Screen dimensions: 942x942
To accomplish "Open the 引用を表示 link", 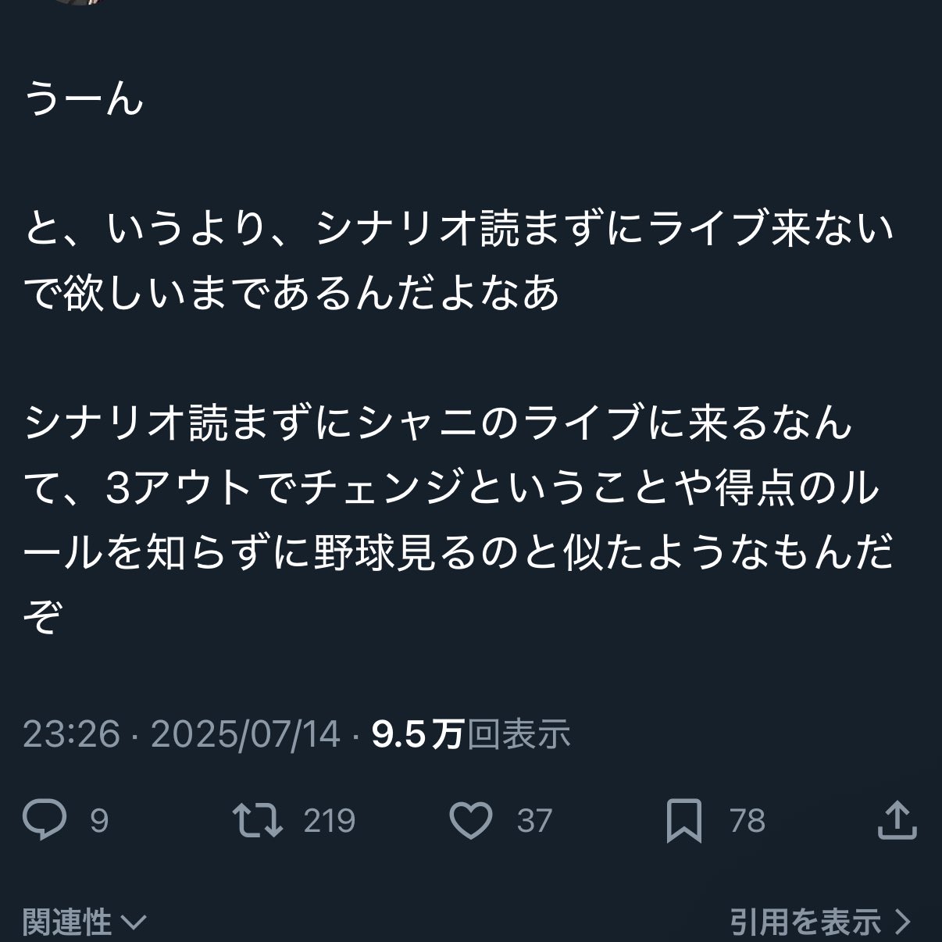I will coord(805,922).
